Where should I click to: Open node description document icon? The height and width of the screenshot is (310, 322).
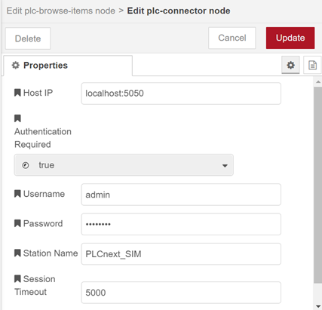pos(312,65)
